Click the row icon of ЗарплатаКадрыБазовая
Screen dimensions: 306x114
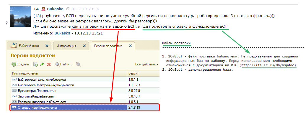pos(14,96)
